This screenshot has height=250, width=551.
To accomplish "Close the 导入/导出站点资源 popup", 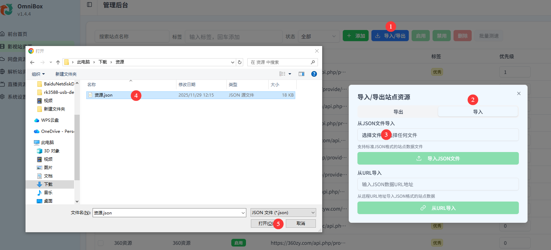I will 519,93.
